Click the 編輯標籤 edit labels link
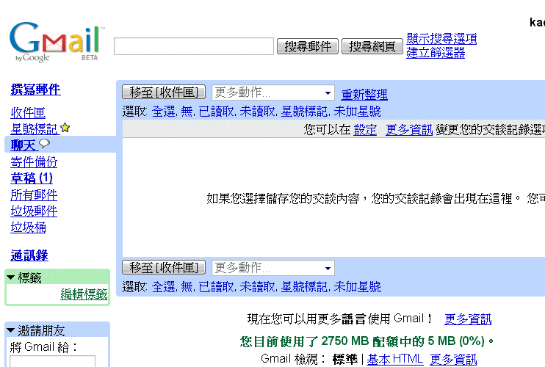Viewport: 545px width, 367px height. [84, 294]
